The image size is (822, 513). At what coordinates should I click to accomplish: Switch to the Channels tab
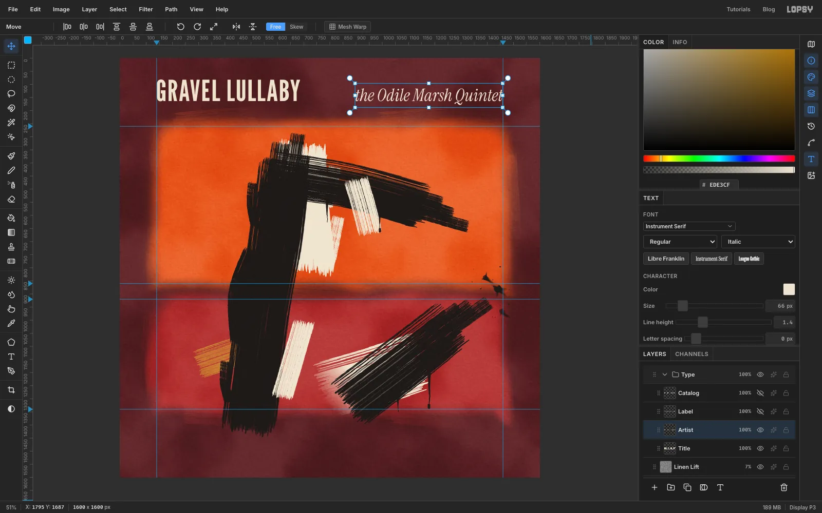(692, 354)
